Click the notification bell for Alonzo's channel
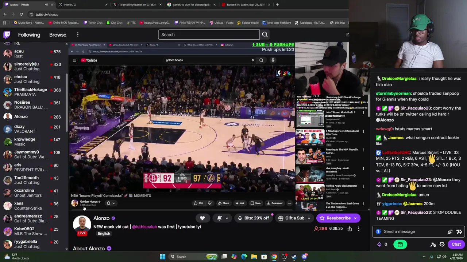467x262 pixels. point(220,218)
